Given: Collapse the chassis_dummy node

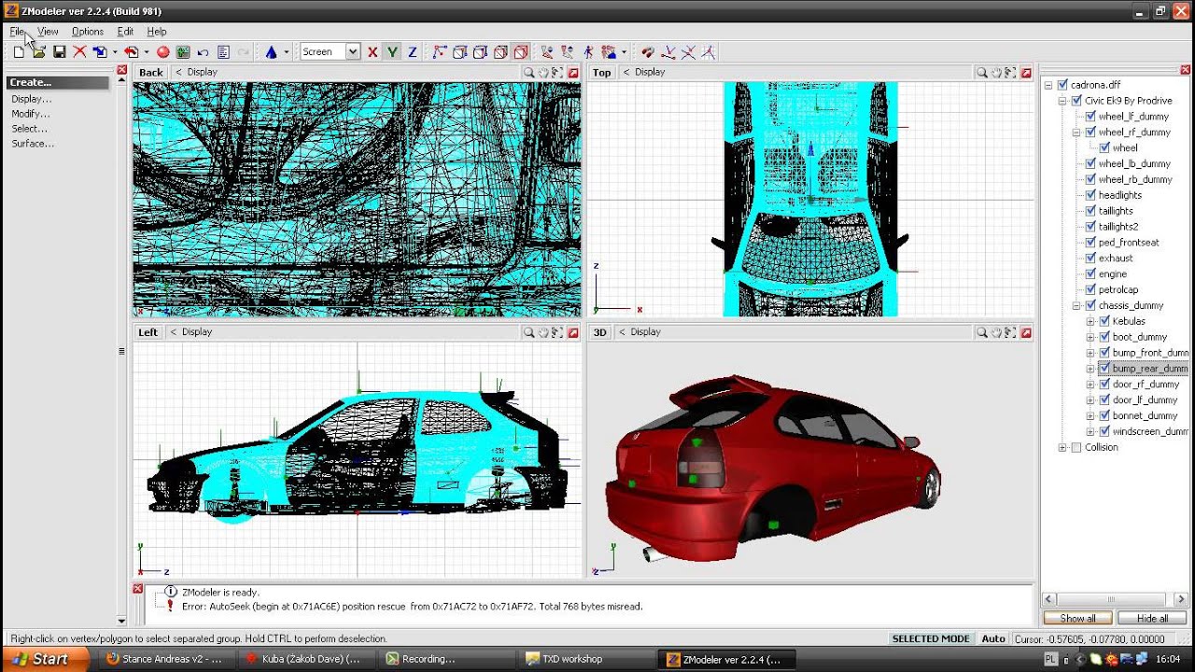Looking at the screenshot, I should coord(1076,306).
